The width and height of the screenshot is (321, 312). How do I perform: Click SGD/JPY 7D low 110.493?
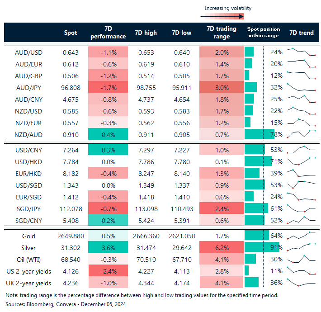pos(182,209)
